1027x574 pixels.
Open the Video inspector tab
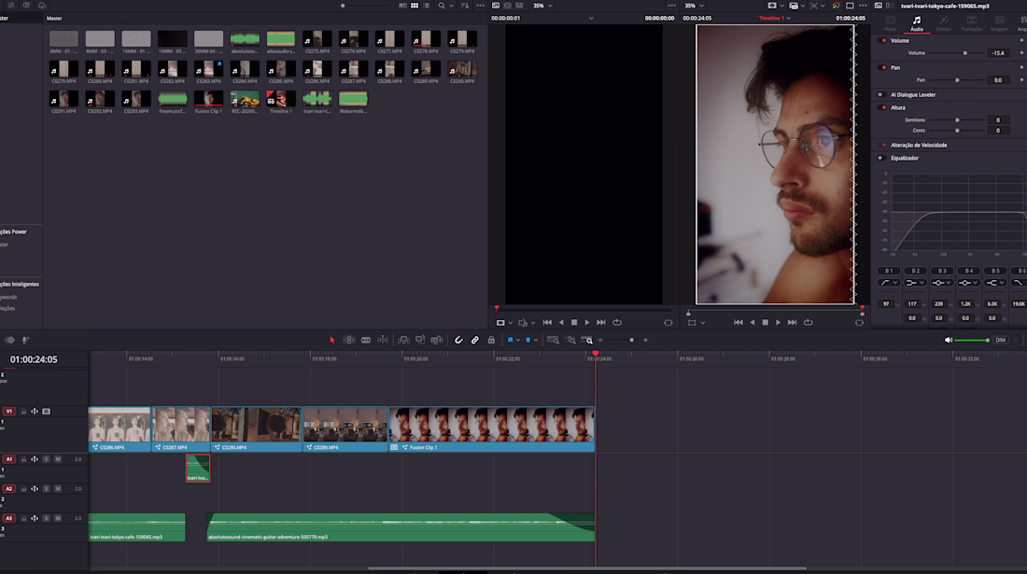tap(890, 23)
